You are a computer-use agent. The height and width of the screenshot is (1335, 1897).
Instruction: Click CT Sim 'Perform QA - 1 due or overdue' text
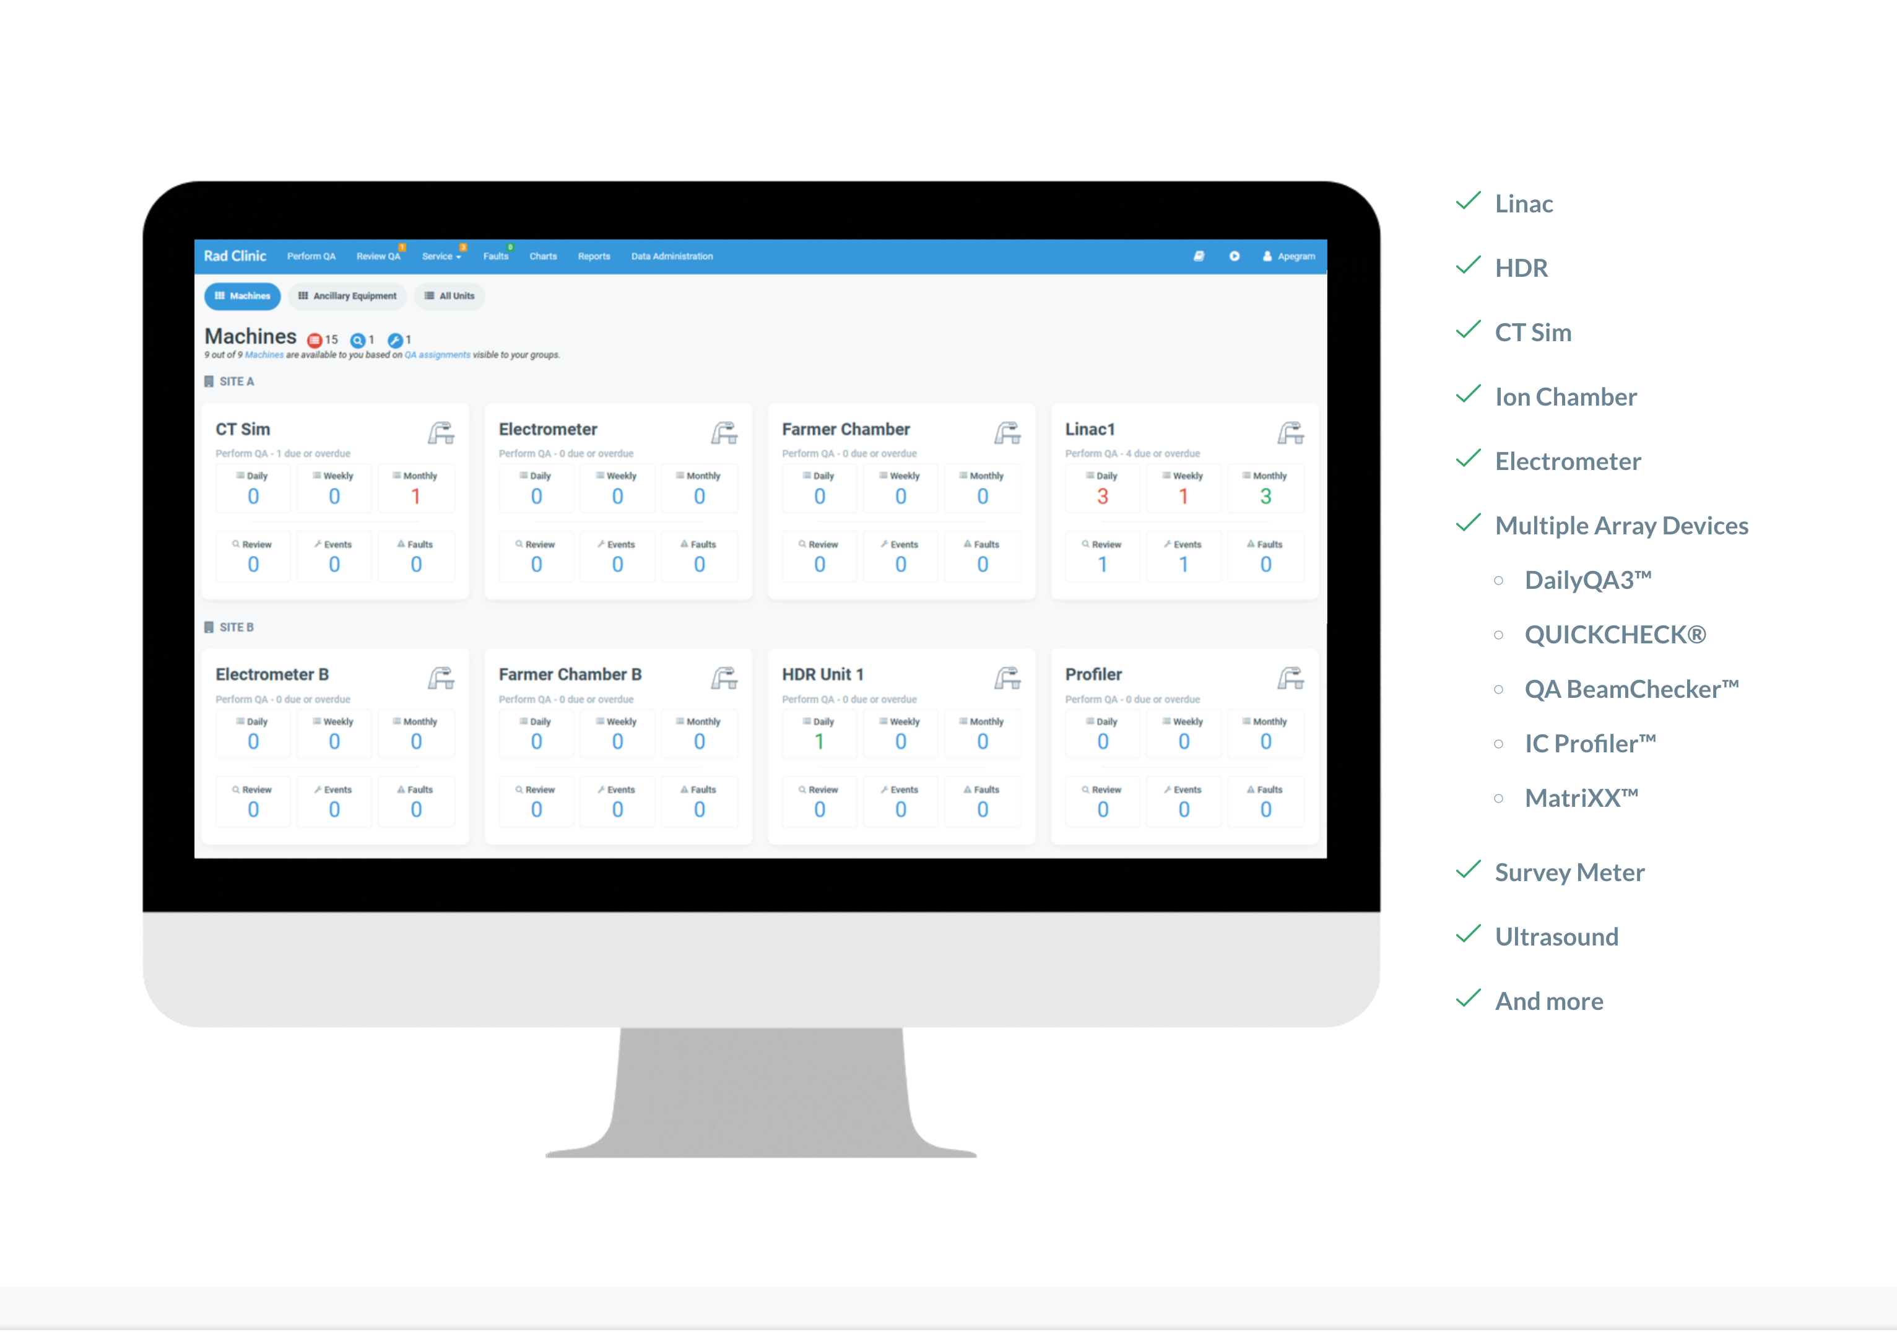[x=282, y=453]
